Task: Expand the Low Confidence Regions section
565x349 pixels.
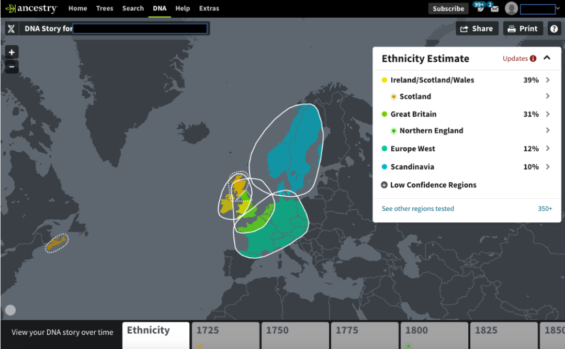Action: 385,185
